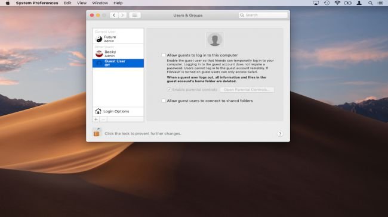Click the Search field in Users & Groups
Image resolution: width=388 pixels, height=217 pixels.
tap(263, 15)
